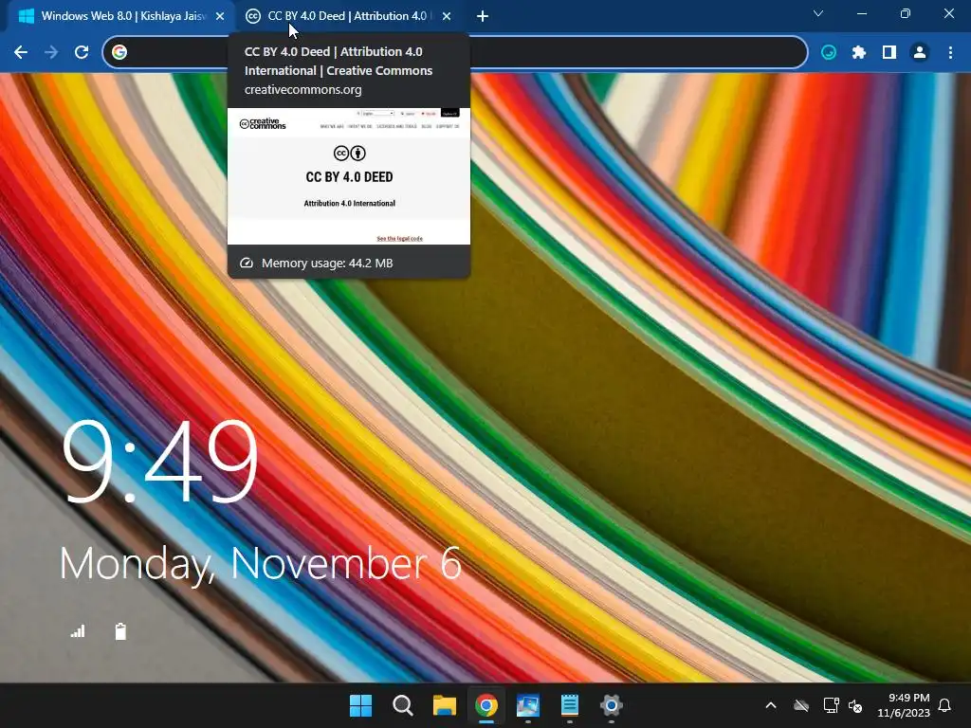971x728 pixels.
Task: Open the taskbar clock 9:49 PM
Action: 904,705
